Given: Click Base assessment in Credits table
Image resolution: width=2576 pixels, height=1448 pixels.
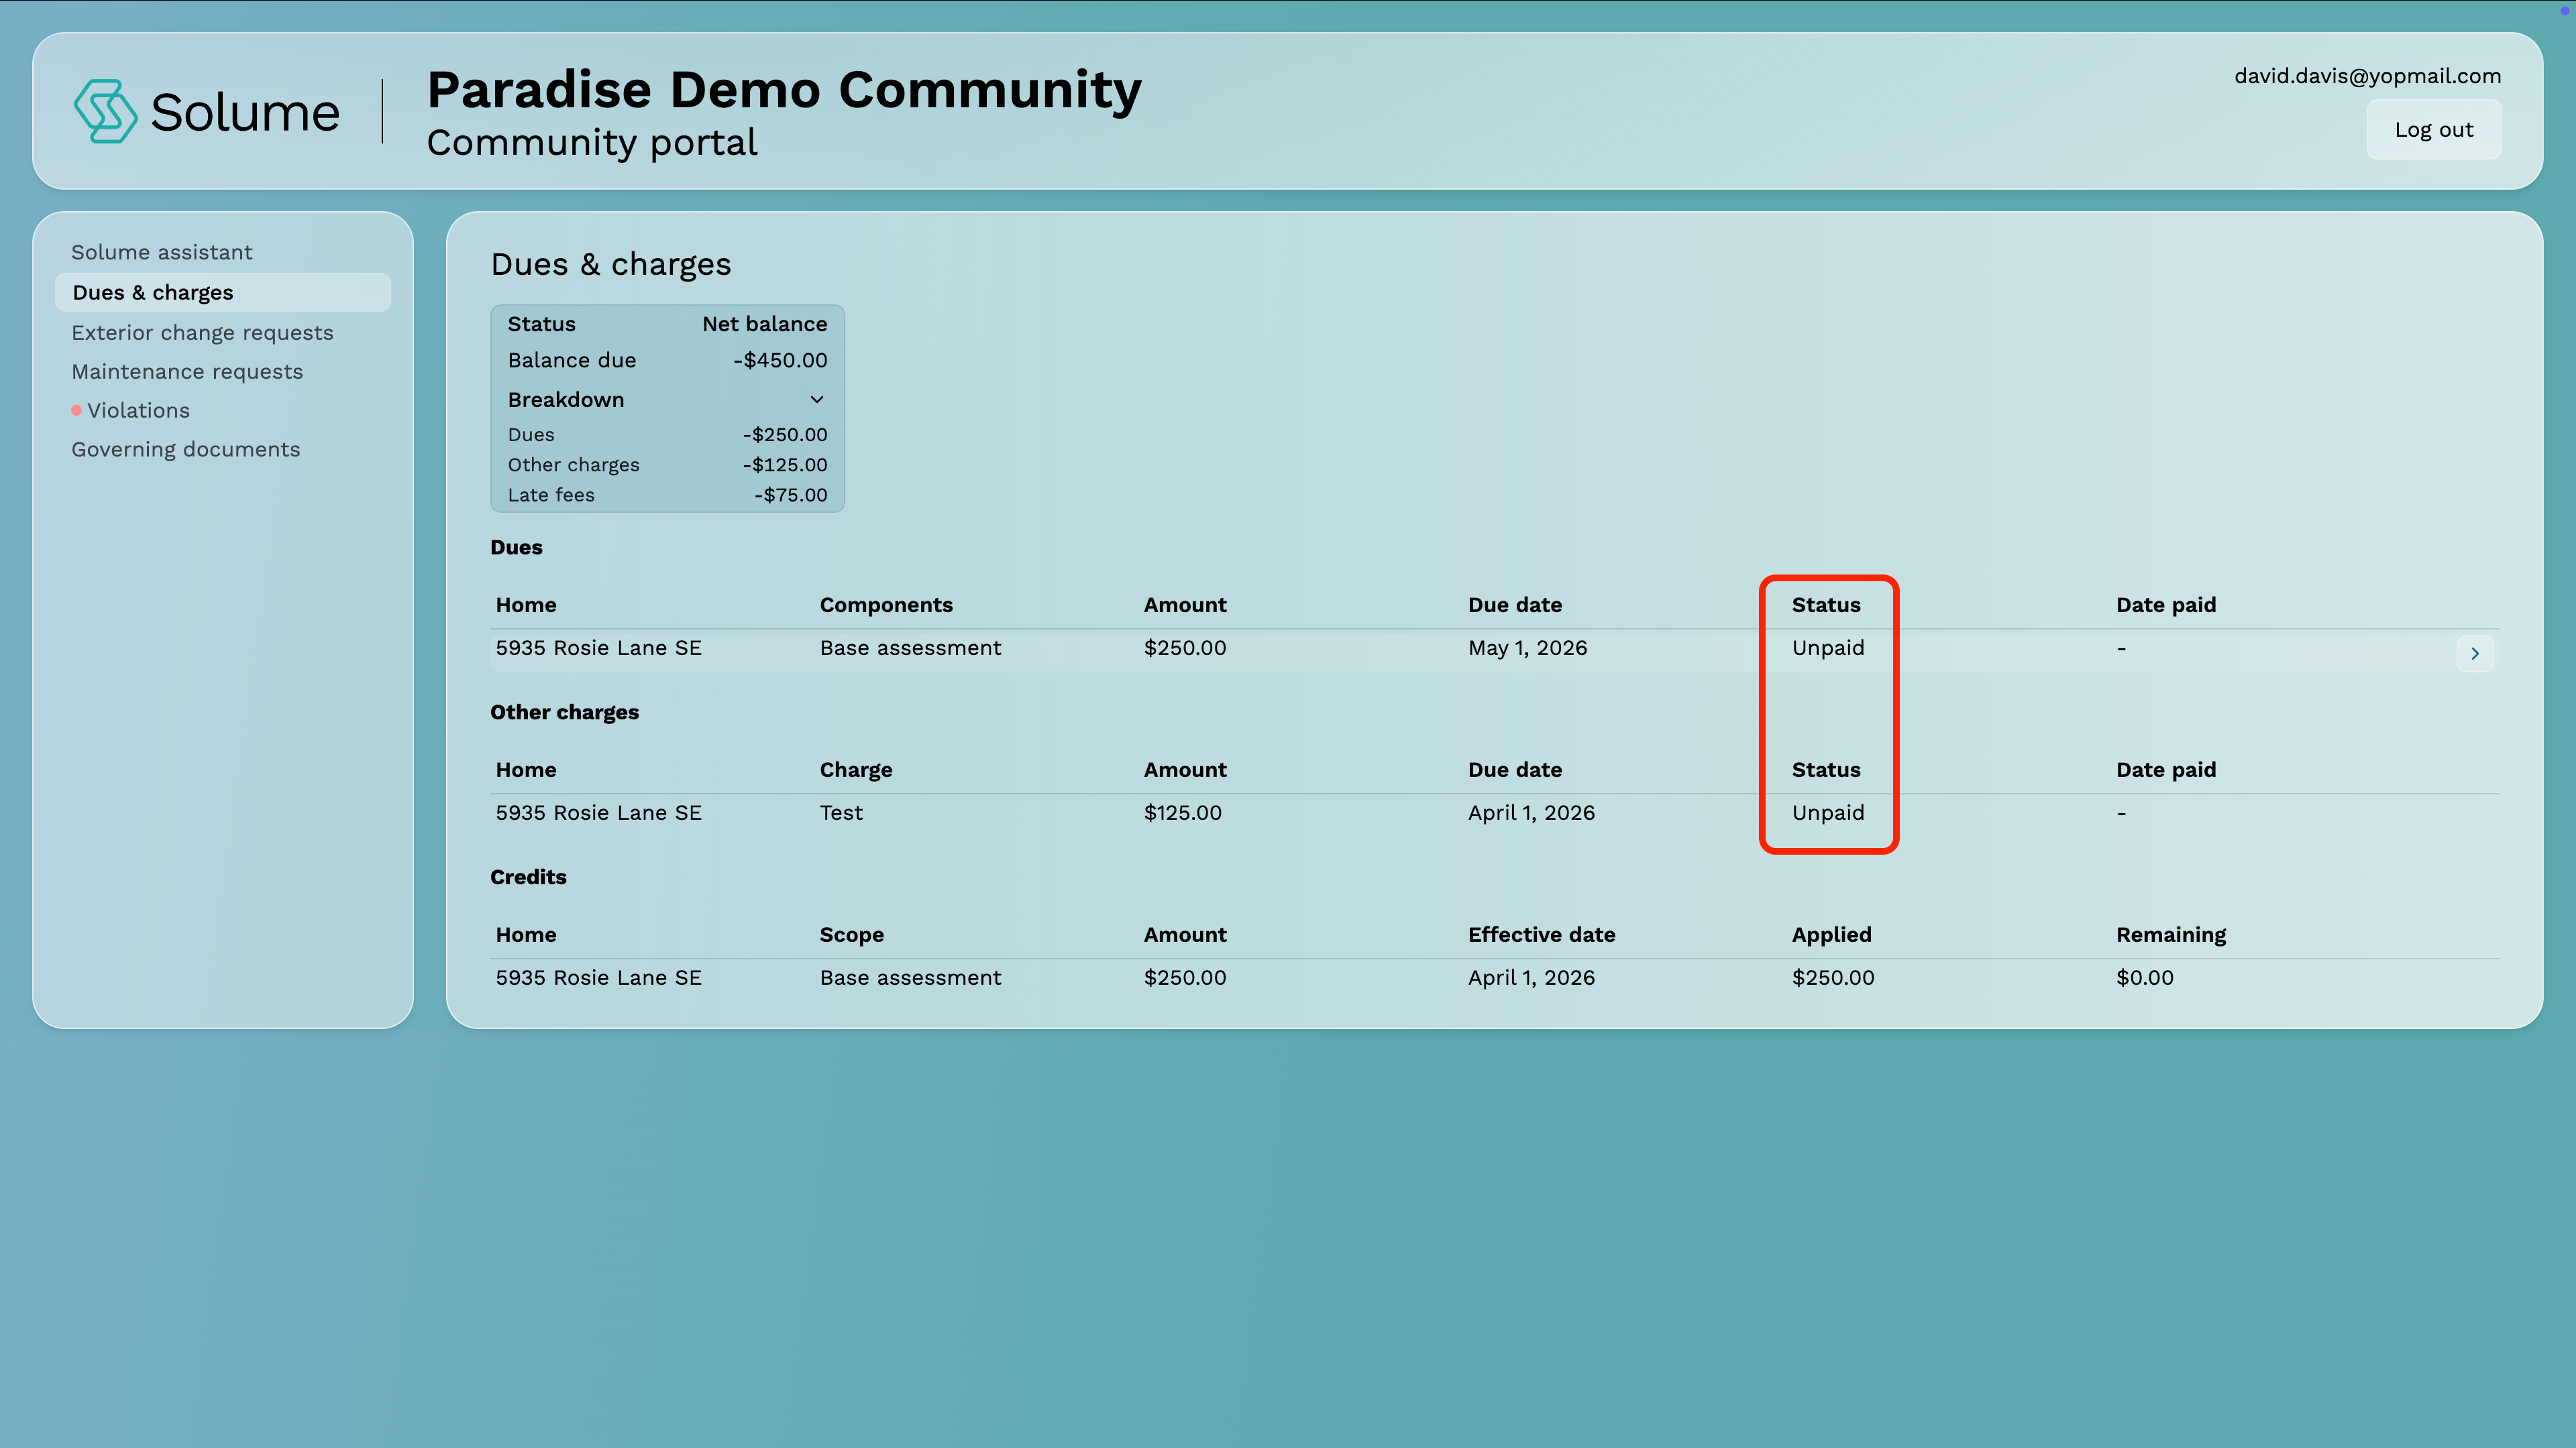Looking at the screenshot, I should click(910, 977).
